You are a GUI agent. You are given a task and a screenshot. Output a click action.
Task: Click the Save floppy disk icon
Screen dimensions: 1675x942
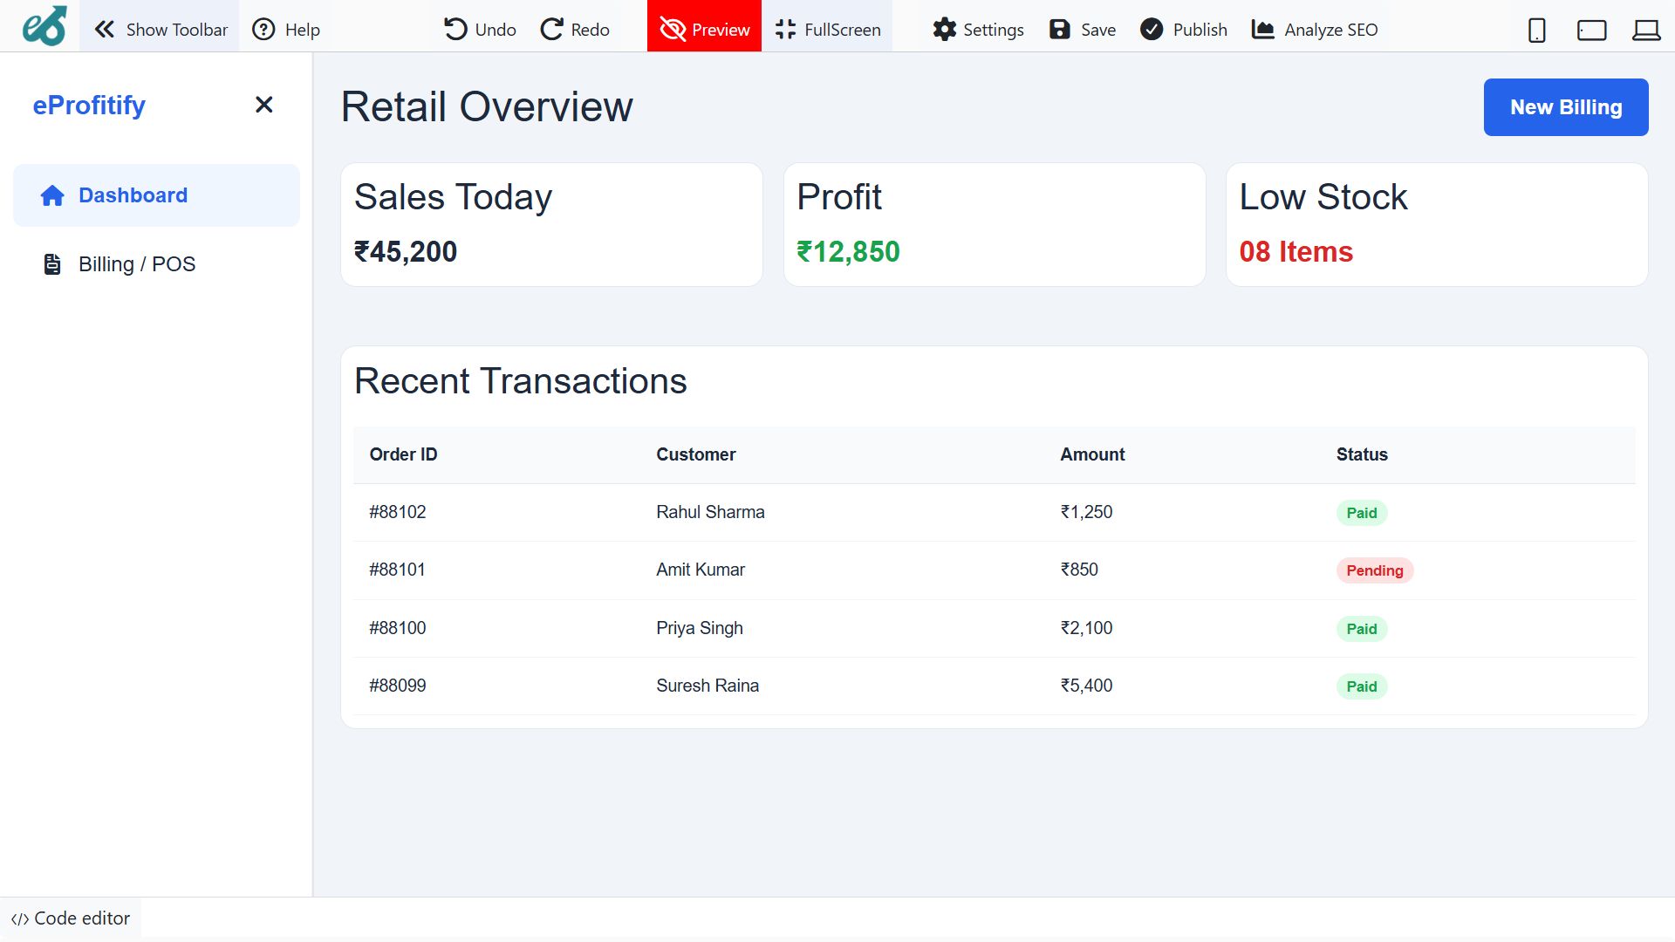(x=1059, y=30)
